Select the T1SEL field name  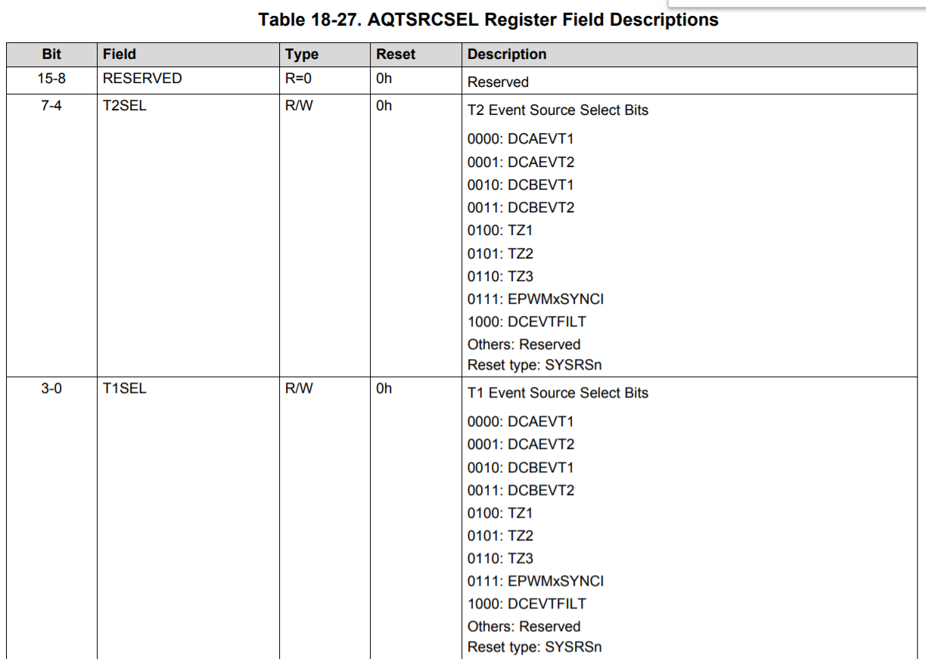[125, 388]
